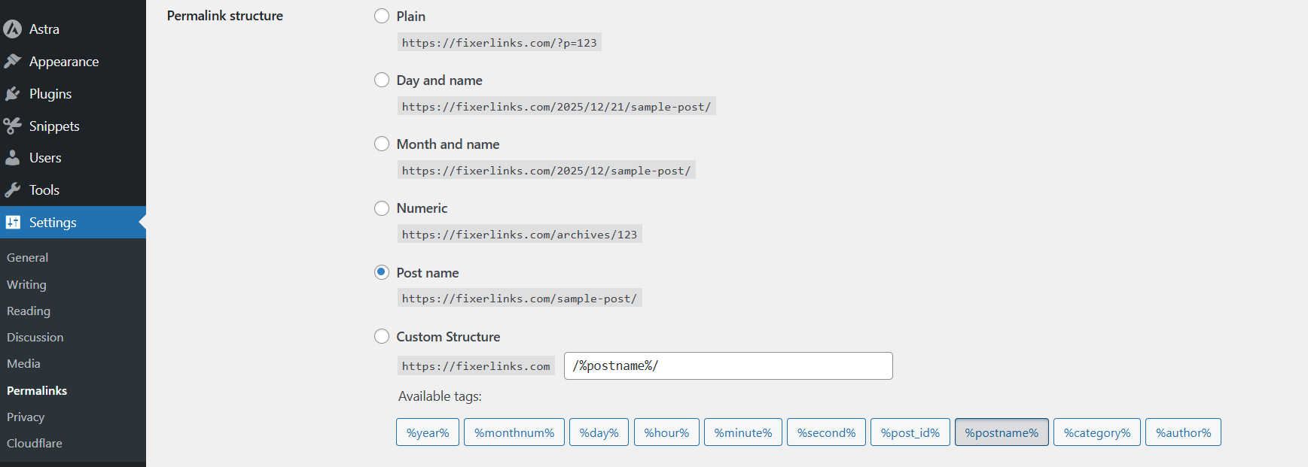This screenshot has width=1308, height=467.
Task: Click the Astra logo icon in sidebar
Action: 12,29
